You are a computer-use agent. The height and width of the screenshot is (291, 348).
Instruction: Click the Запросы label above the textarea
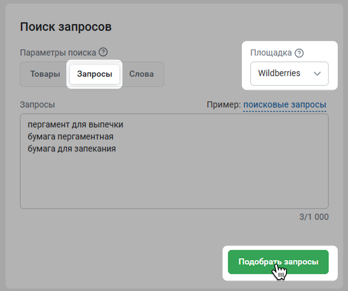click(x=37, y=105)
